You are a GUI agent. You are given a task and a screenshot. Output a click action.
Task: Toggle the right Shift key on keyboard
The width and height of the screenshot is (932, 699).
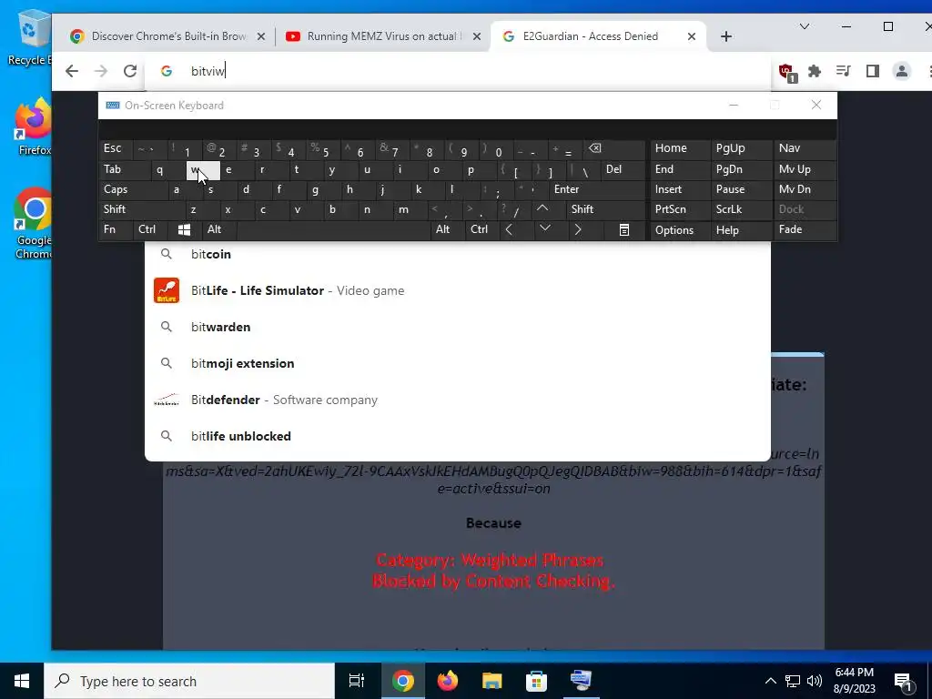coord(605,209)
